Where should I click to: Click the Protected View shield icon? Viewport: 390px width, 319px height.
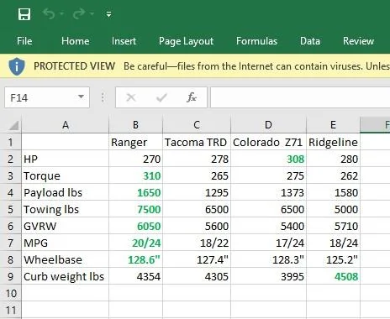tap(17, 66)
